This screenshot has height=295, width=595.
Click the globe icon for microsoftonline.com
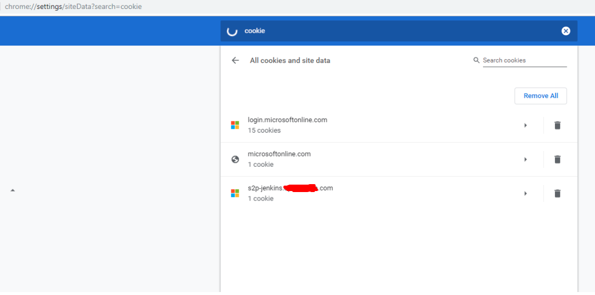(x=235, y=159)
